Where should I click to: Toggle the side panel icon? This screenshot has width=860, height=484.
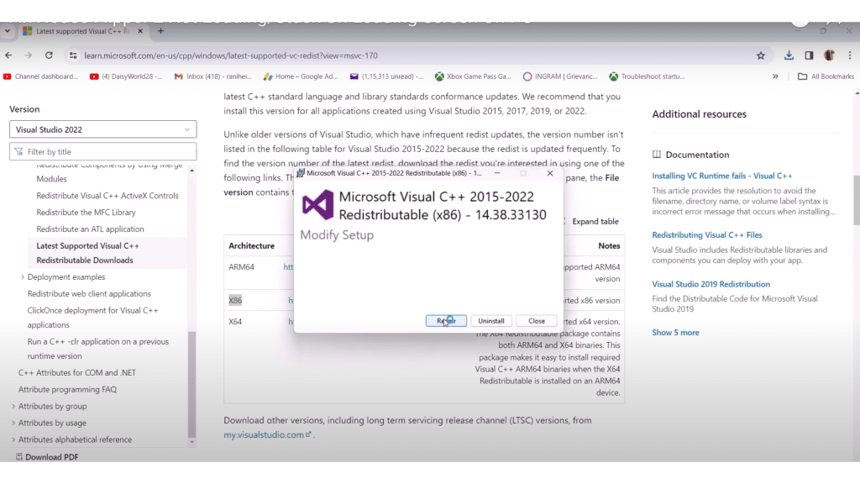point(809,55)
